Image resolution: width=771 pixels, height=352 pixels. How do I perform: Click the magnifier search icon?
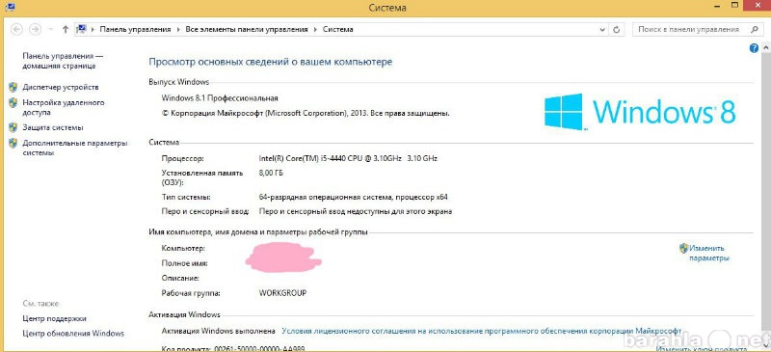[x=755, y=30]
